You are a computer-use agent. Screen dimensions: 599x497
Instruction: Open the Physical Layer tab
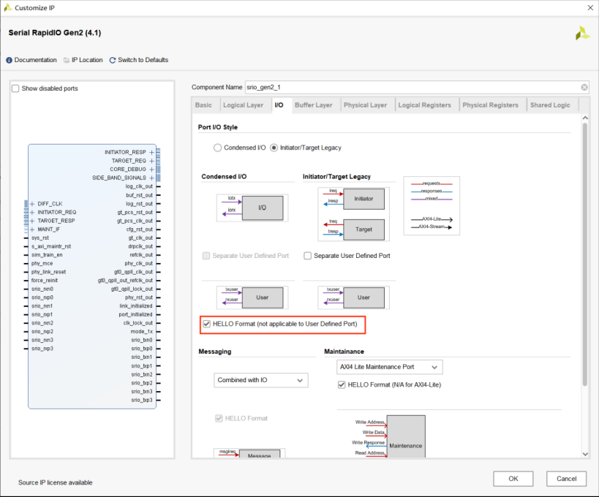pos(365,105)
